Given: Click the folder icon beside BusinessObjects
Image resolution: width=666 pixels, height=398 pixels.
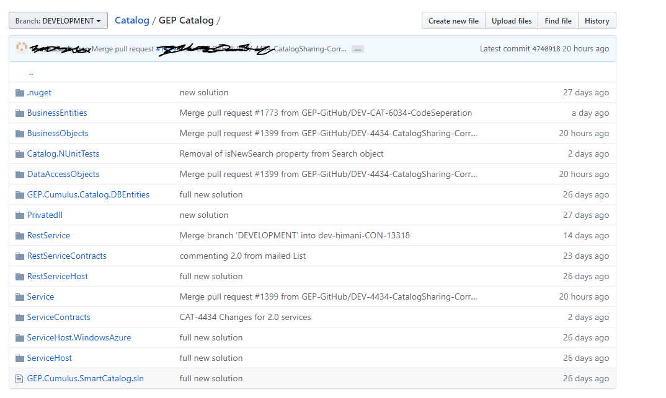Looking at the screenshot, I should 20,134.
